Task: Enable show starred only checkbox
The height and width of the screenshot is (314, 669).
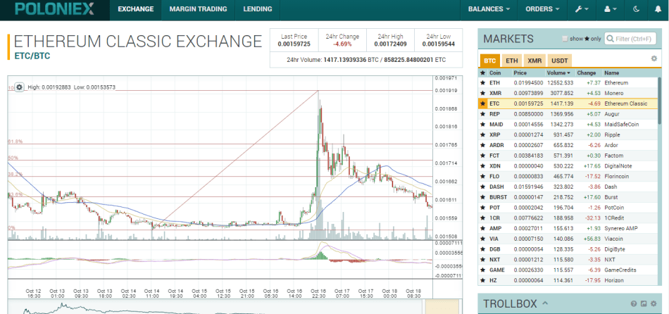Action: (x=565, y=39)
